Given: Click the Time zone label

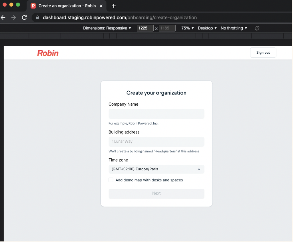Looking at the screenshot, I should click(118, 160).
